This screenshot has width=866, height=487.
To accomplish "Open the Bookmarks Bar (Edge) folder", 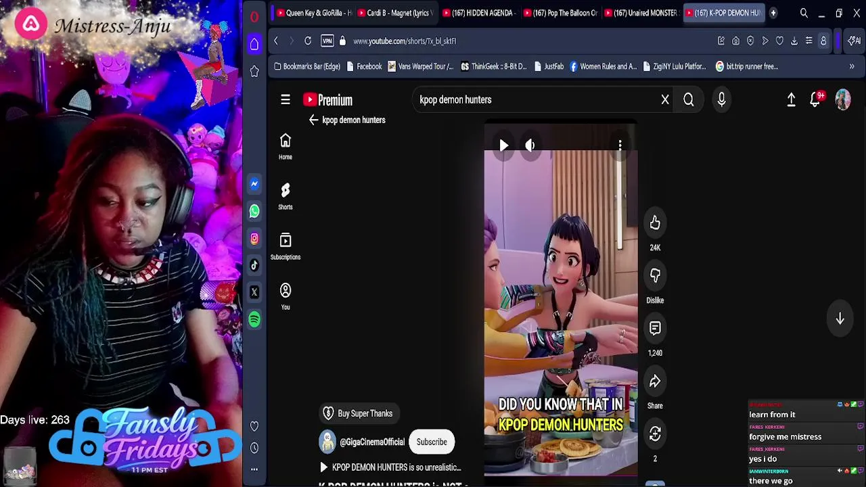I will [307, 66].
